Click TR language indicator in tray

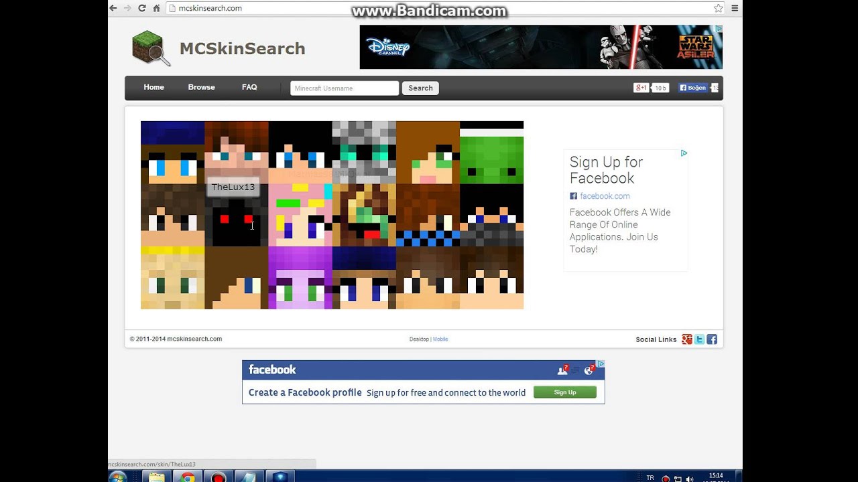point(650,478)
